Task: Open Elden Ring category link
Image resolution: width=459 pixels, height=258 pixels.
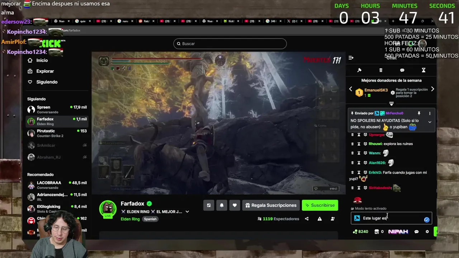Action: [x=130, y=219]
